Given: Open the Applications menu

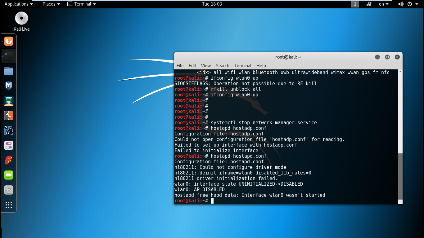Looking at the screenshot, I should (x=19, y=4).
